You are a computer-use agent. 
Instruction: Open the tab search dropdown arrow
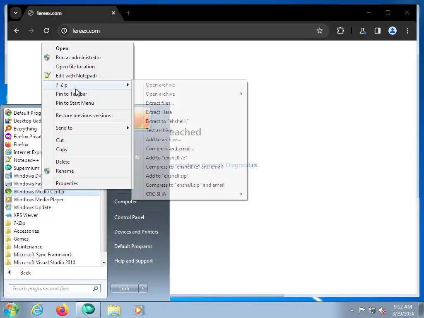coord(16,13)
